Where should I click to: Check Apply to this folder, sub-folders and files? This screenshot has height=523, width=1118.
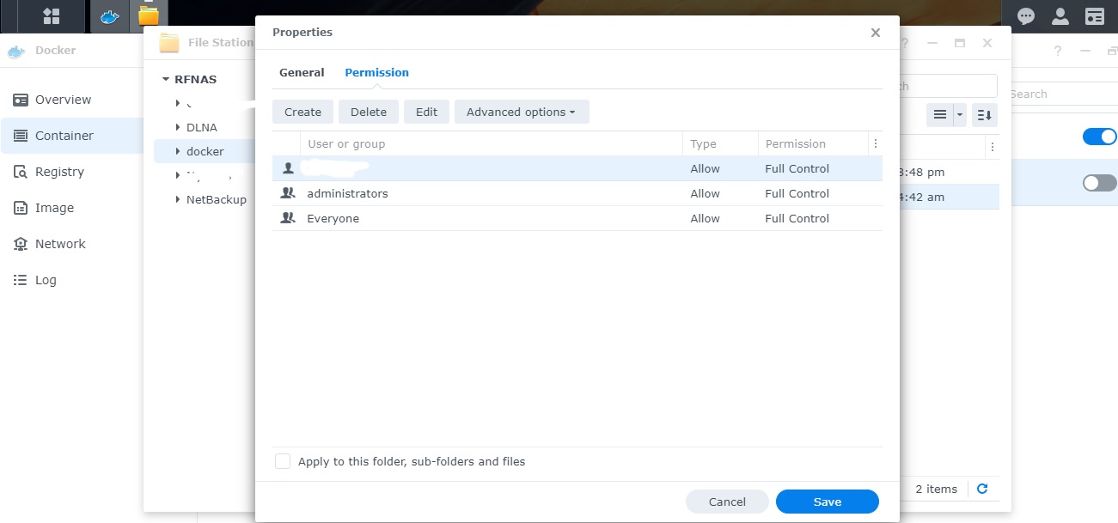pyautogui.click(x=283, y=461)
